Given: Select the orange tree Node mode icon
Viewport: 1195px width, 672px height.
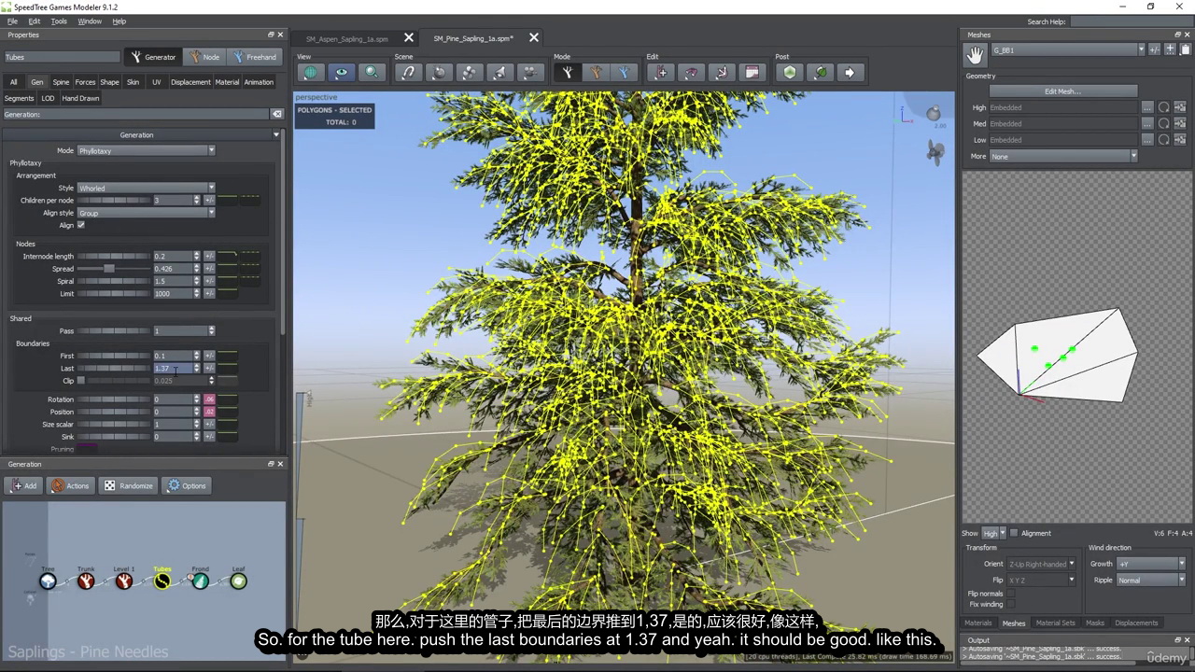Looking at the screenshot, I should [596, 72].
